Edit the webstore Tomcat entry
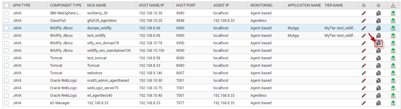The width and height of the screenshot is (401, 109). click(x=364, y=73)
